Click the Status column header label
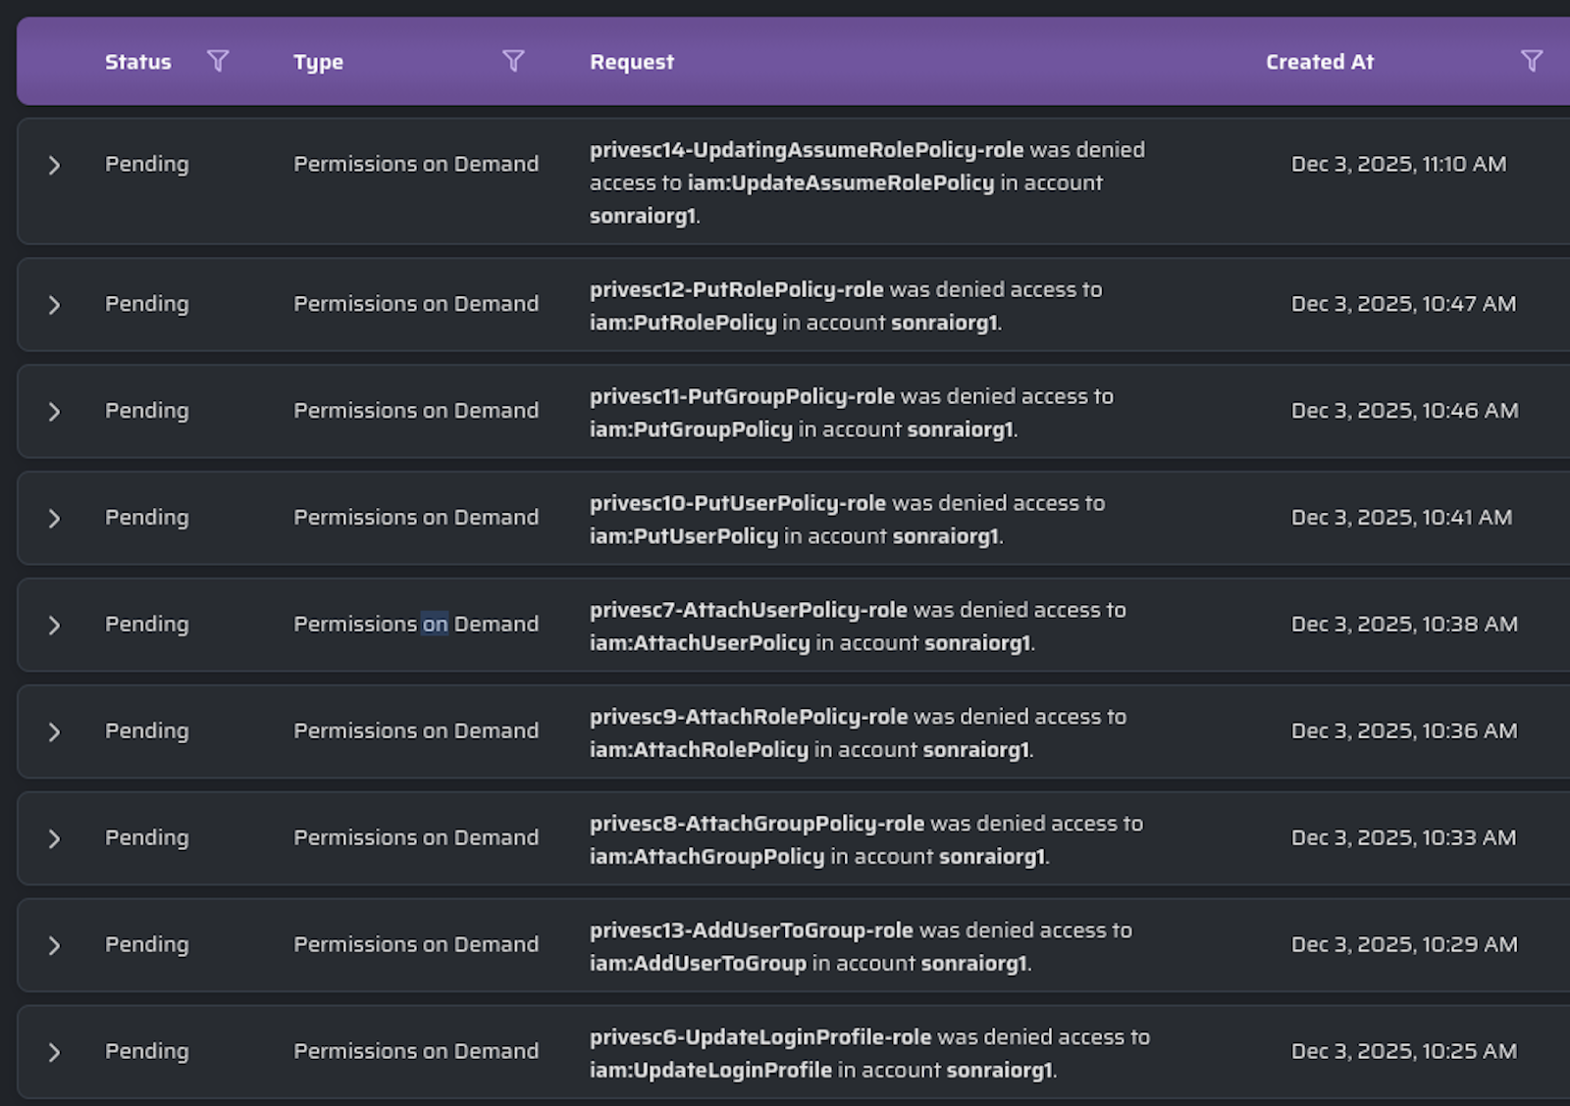Image resolution: width=1570 pixels, height=1106 pixels. point(138,62)
